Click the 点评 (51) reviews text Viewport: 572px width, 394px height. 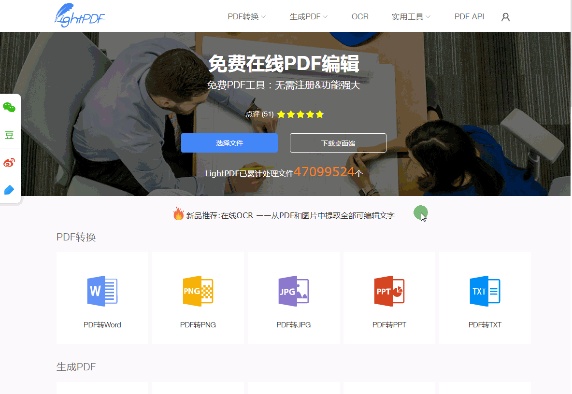point(259,114)
